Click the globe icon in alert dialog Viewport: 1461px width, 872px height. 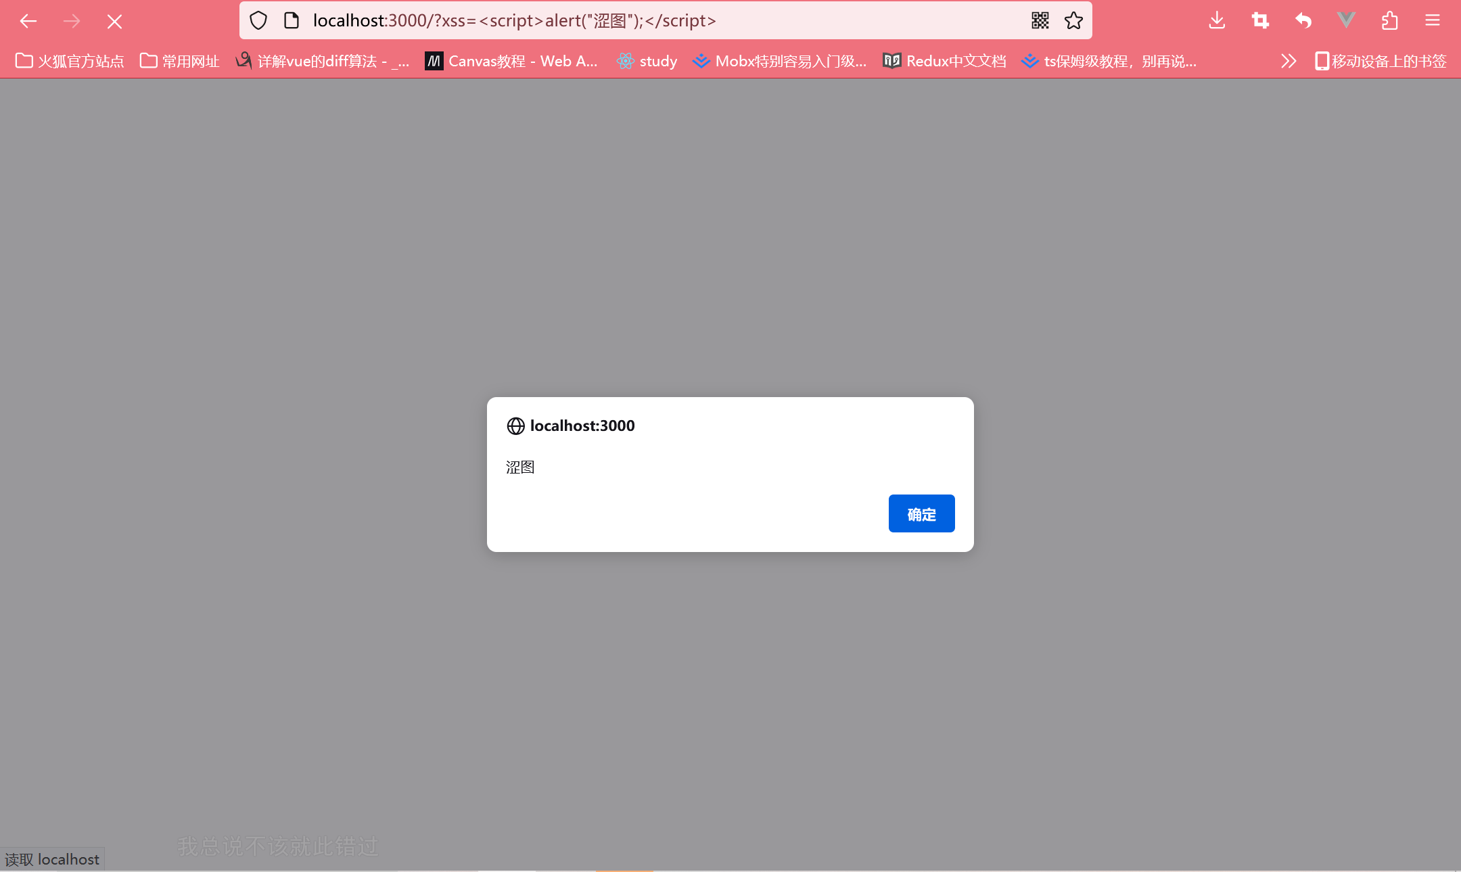tap(515, 426)
